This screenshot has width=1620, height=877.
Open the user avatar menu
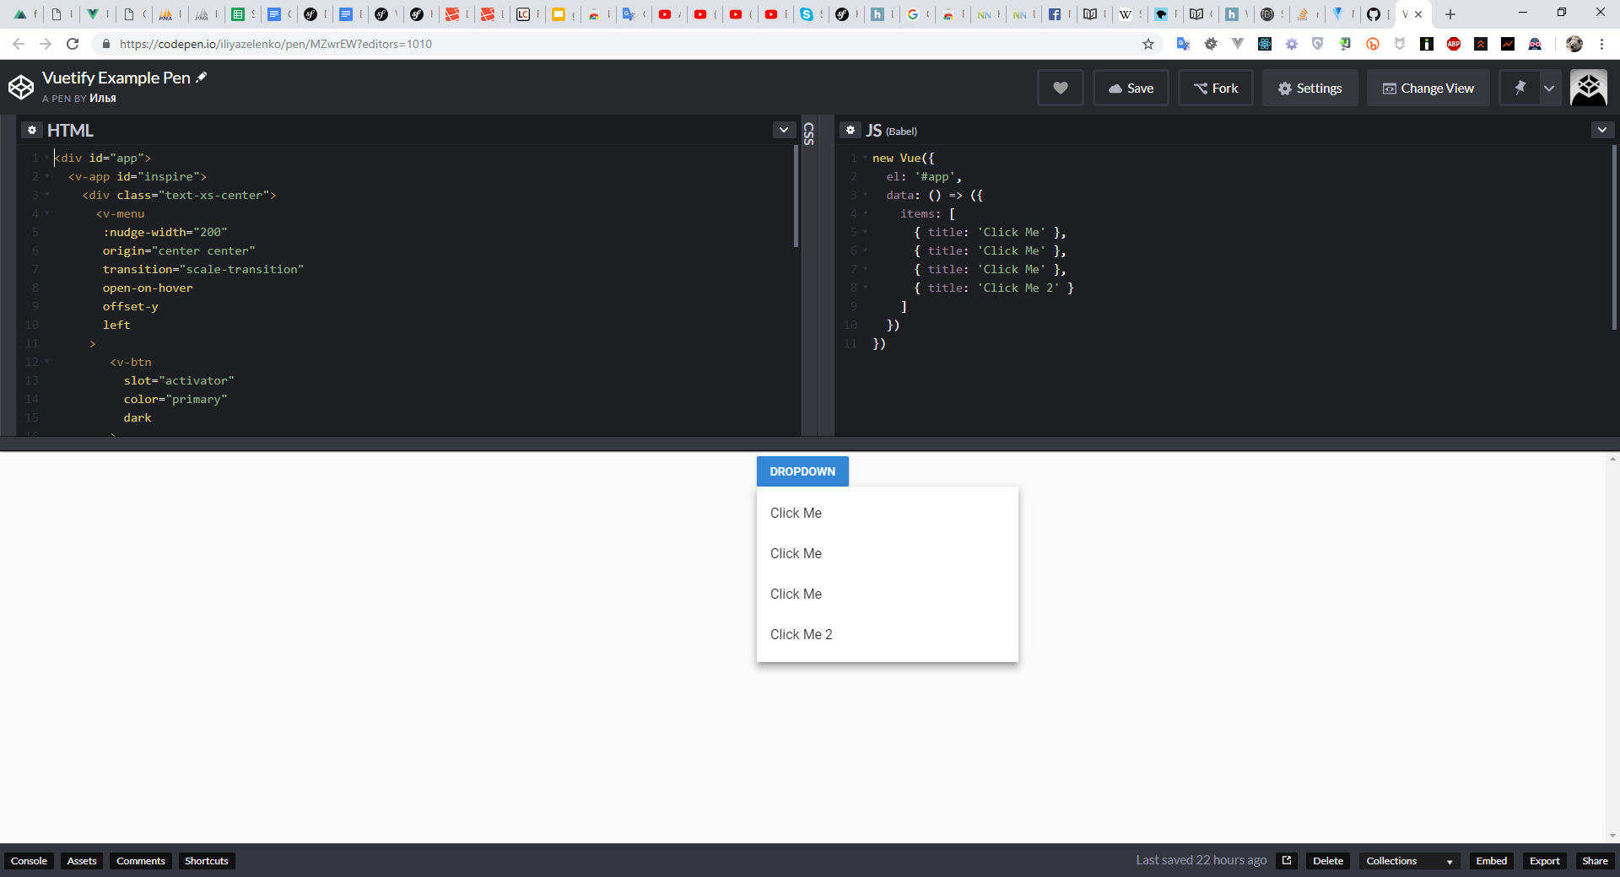pos(1588,88)
